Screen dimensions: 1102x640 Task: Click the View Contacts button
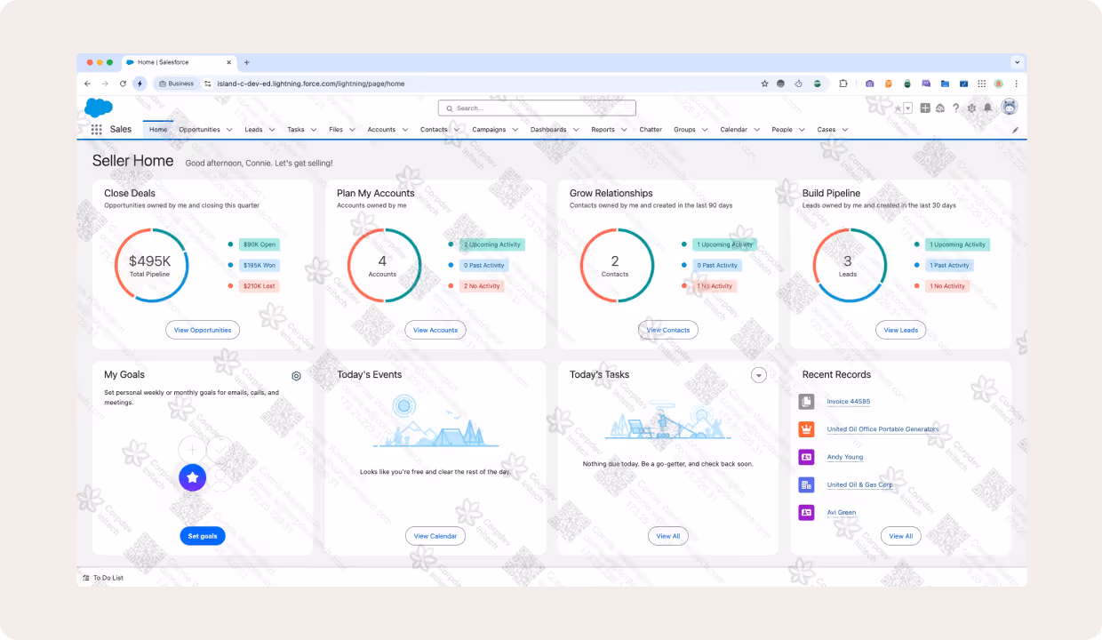coord(668,330)
